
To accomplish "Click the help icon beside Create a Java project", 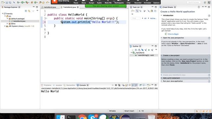I will pyautogui.click(x=209, y=56).
